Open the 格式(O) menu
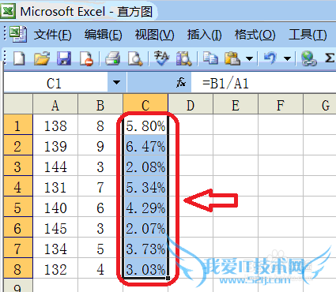 pos(255,35)
